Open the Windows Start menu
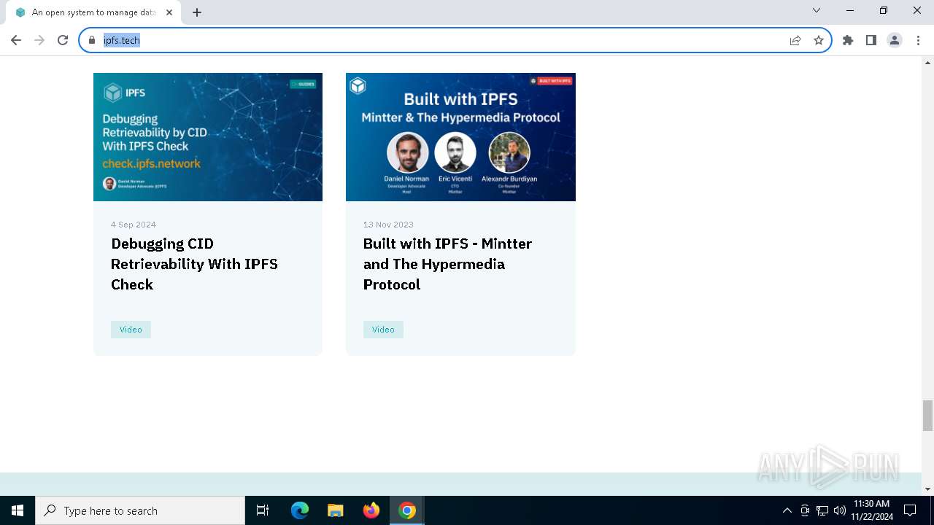Image resolution: width=934 pixels, height=525 pixels. click(18, 510)
